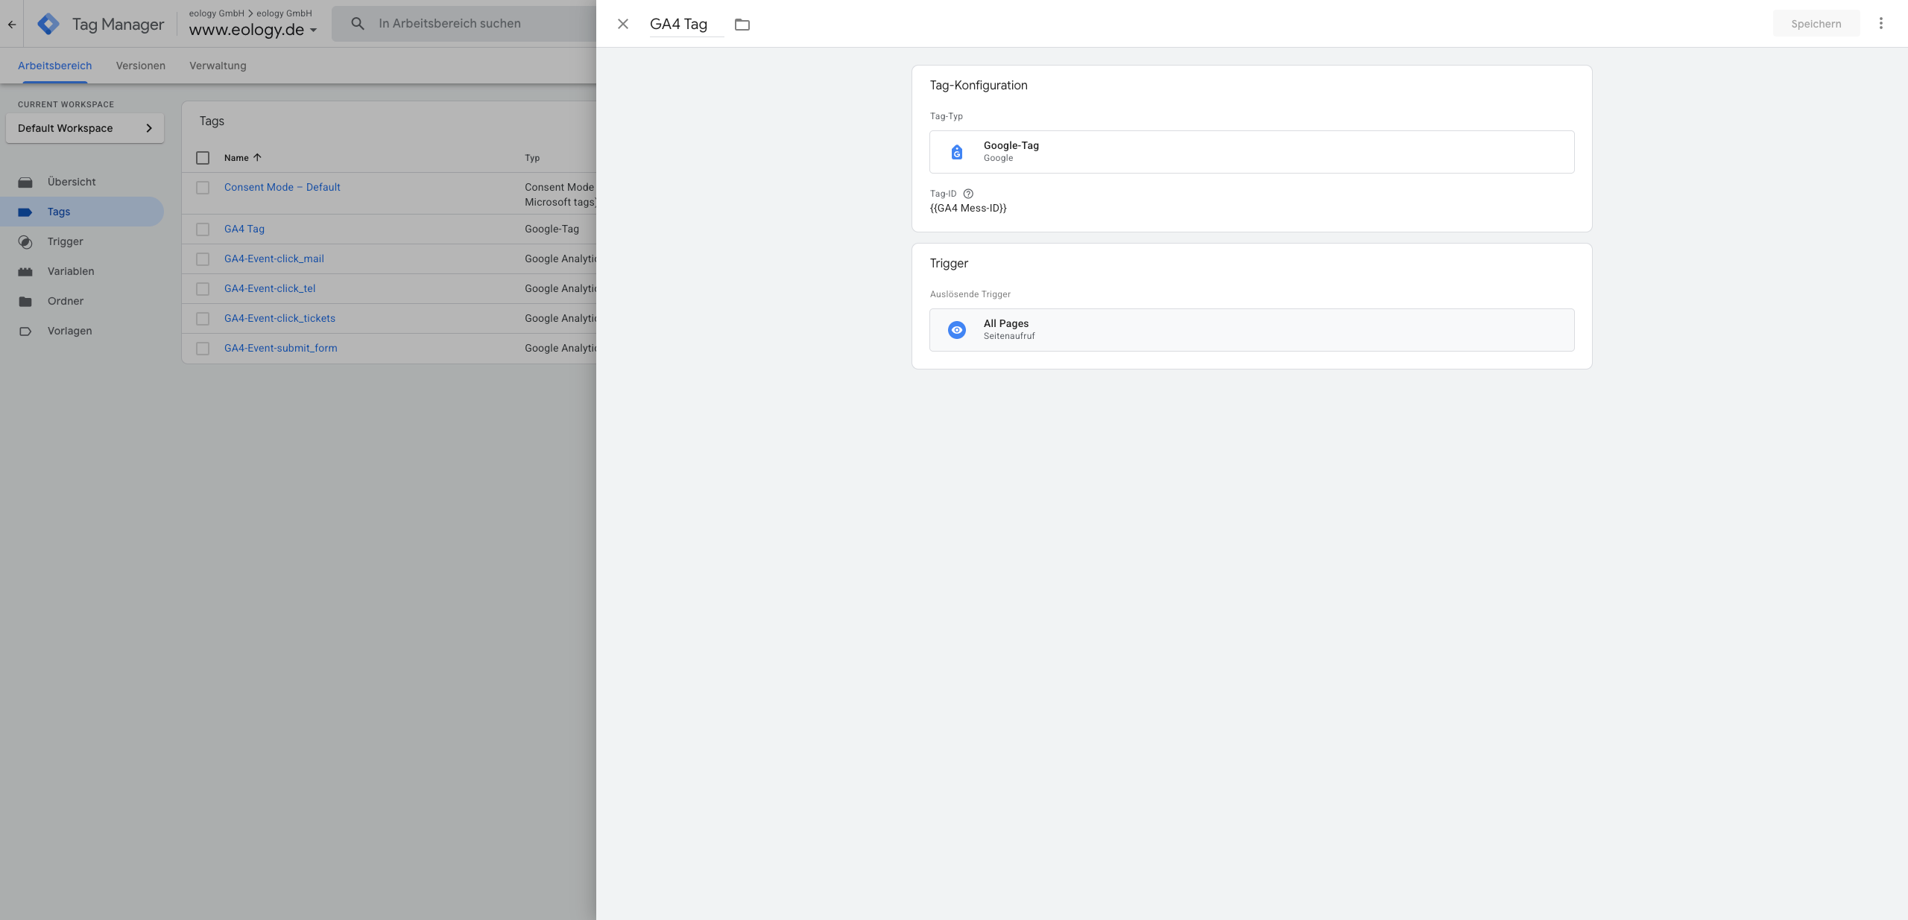
Task: Open the GA4-Event-submit_form tag link
Action: coord(280,348)
